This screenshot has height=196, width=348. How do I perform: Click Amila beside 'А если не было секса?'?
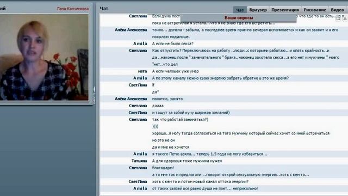140,44
